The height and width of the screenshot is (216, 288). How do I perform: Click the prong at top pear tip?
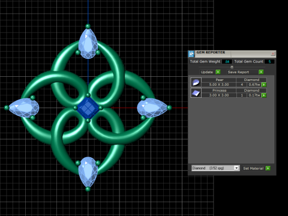click(88, 26)
